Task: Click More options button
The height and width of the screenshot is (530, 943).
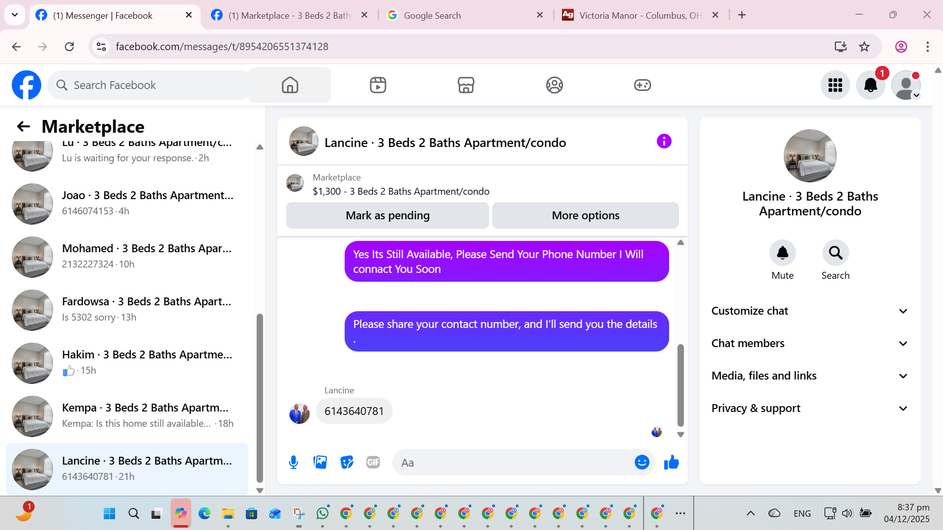Action: tap(585, 215)
